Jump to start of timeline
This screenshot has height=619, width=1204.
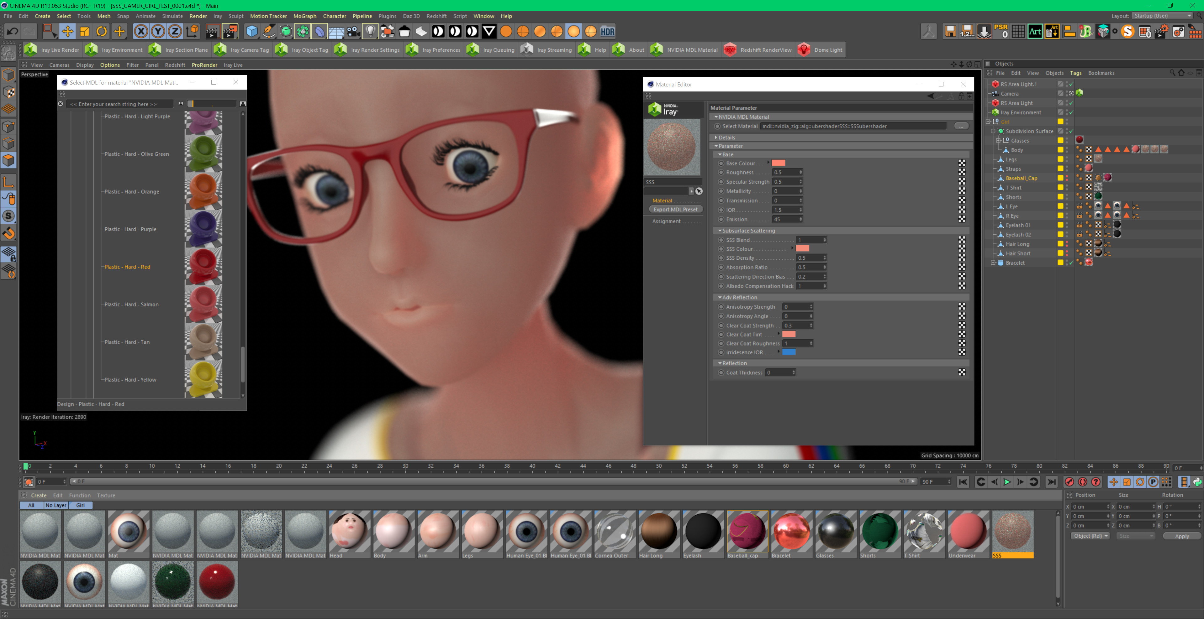pos(963,482)
